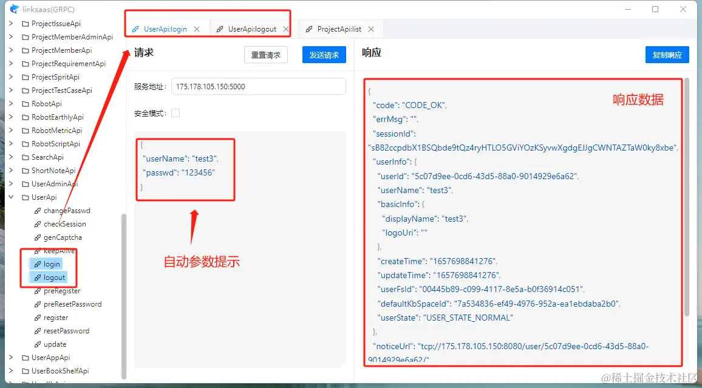Click the folder icon of ProjectMemberApi
The width and height of the screenshot is (702, 388).
(25, 50)
